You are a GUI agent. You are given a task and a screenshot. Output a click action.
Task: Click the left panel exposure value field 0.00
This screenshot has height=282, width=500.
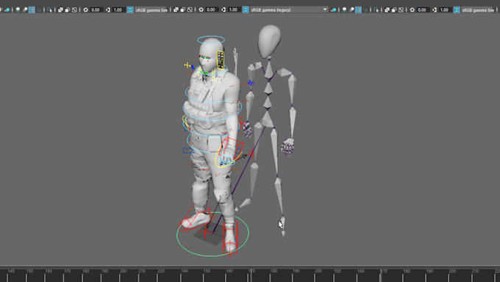point(96,10)
